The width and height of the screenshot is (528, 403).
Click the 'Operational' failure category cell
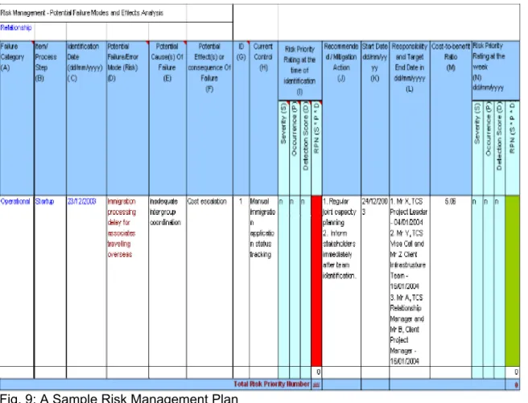coord(17,281)
